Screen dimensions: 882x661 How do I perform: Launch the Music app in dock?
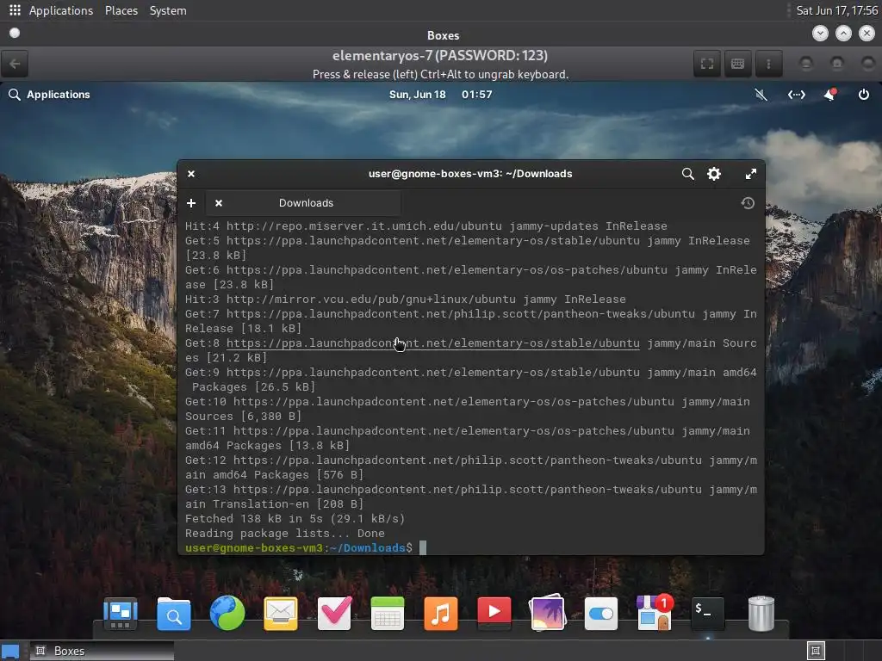(x=441, y=613)
